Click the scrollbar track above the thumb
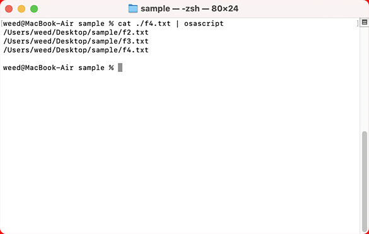Viewport: 369px width, 234px height. coord(365,79)
